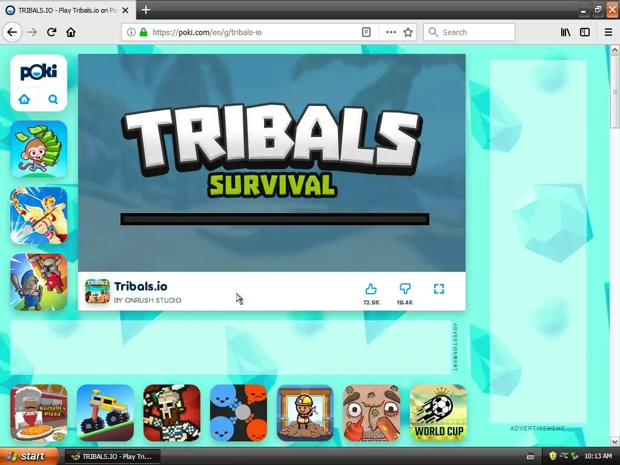Bookmark this page with the star

(408, 32)
